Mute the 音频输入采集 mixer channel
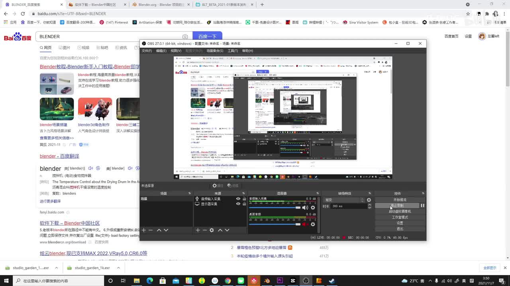Screen dimensions: 510x286 [x=305, y=207]
